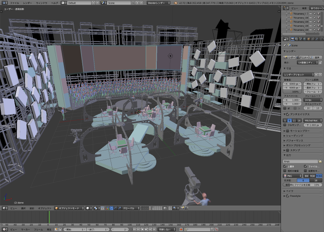Viewport: 324px width, 232px height.
Task: Select the Render Layers properties tab icon
Action: [x=296, y=39]
